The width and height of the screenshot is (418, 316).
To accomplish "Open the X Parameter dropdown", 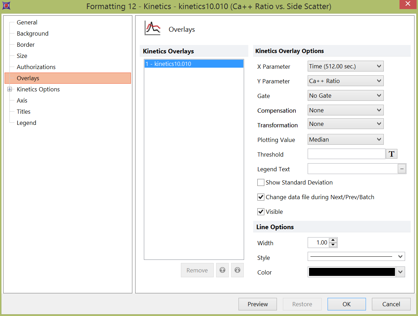I will pyautogui.click(x=345, y=66).
